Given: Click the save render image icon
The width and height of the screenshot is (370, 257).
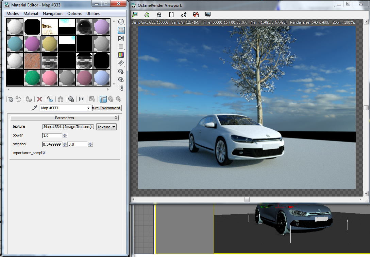Looking at the screenshot, I should point(135,15).
